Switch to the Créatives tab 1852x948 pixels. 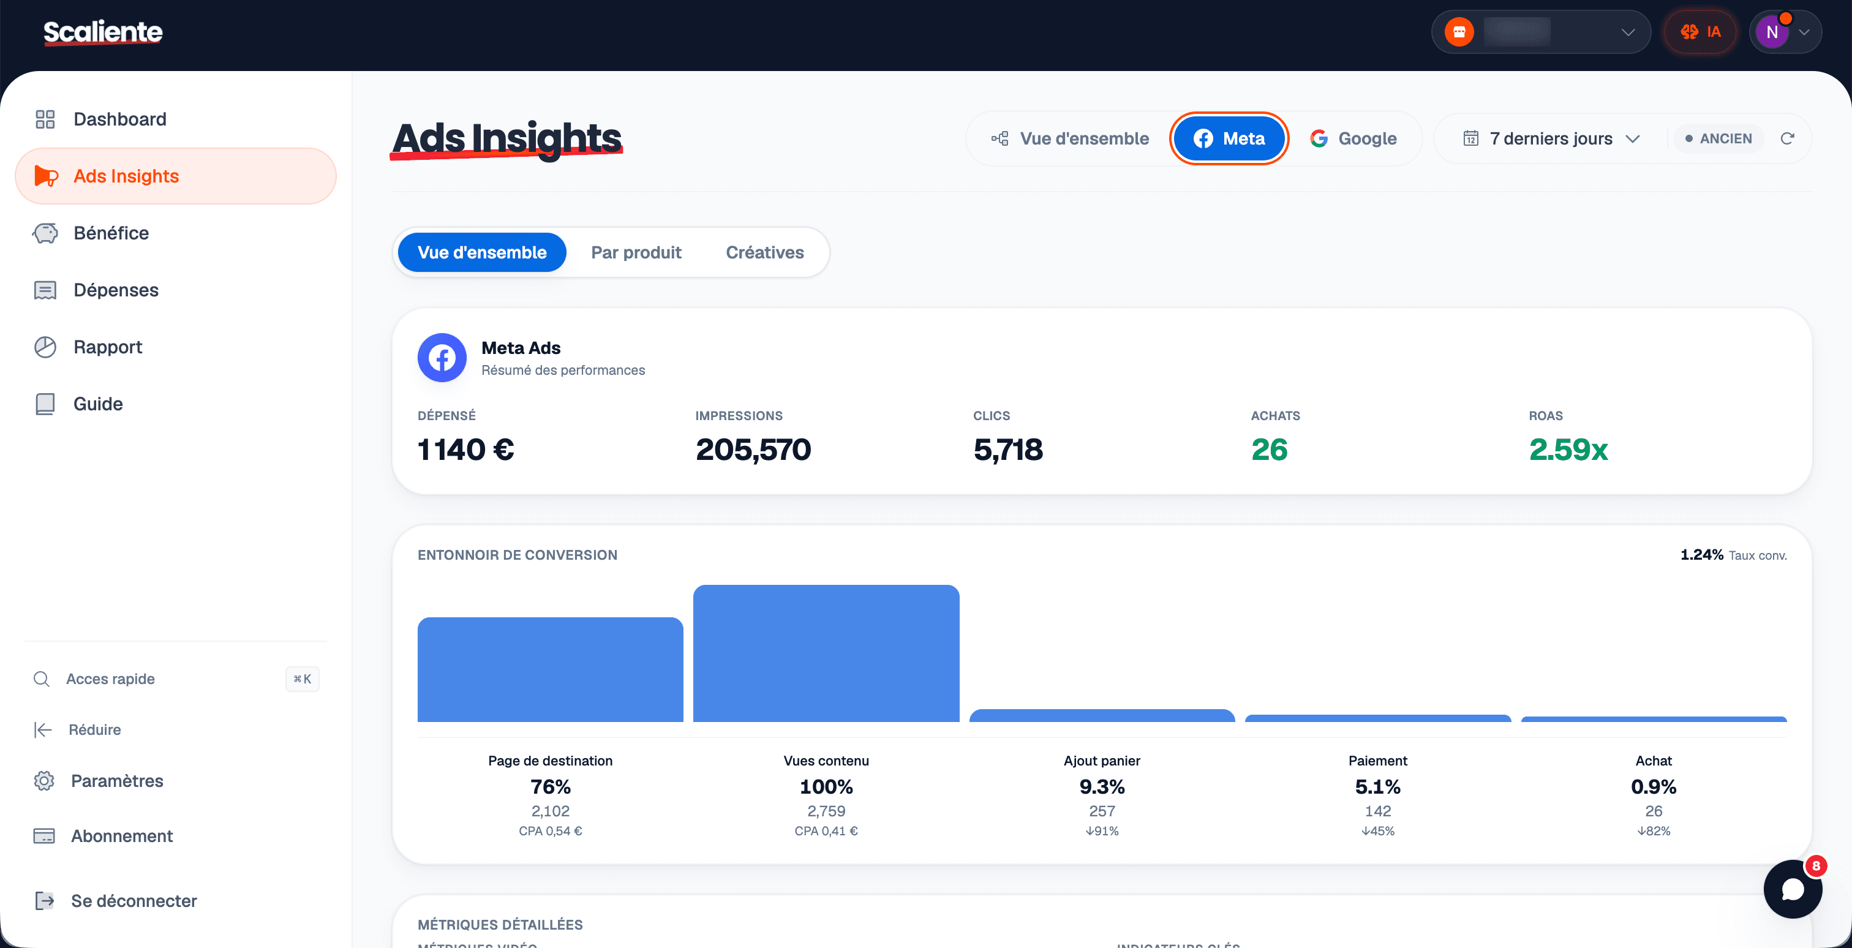(x=765, y=252)
